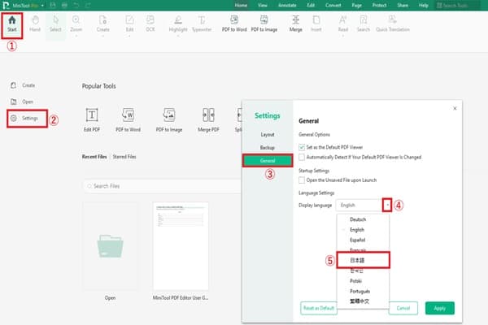This screenshot has width=488, height=325.
Task: Toggle Set as the Default PDF Viewer
Action: 302,147
